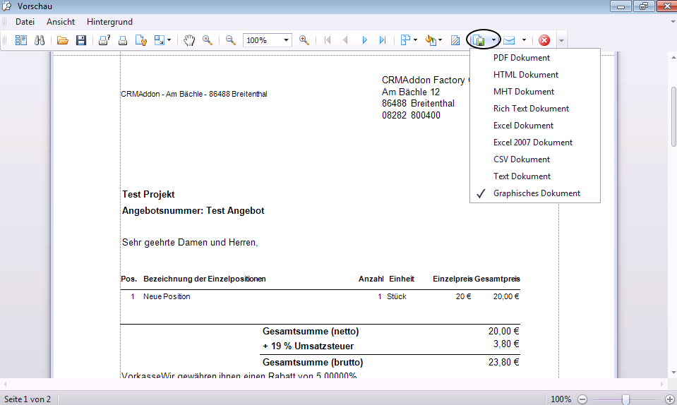Open the Ansicht menu

point(61,22)
